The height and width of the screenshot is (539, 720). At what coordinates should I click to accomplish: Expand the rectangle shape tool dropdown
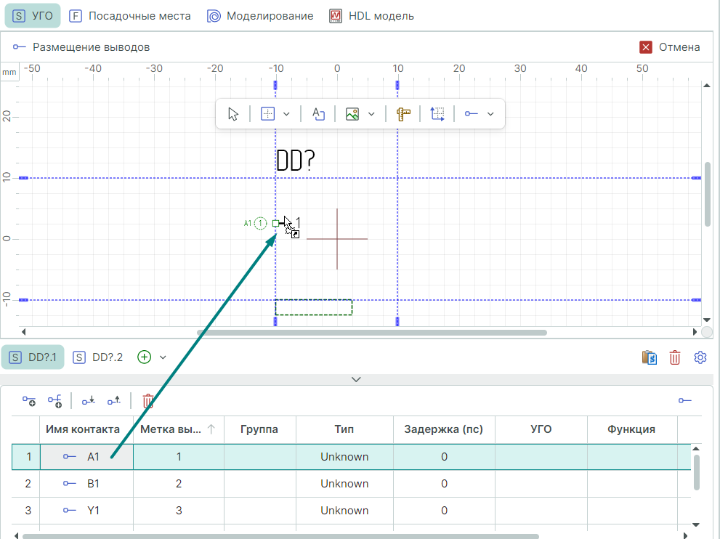click(286, 114)
